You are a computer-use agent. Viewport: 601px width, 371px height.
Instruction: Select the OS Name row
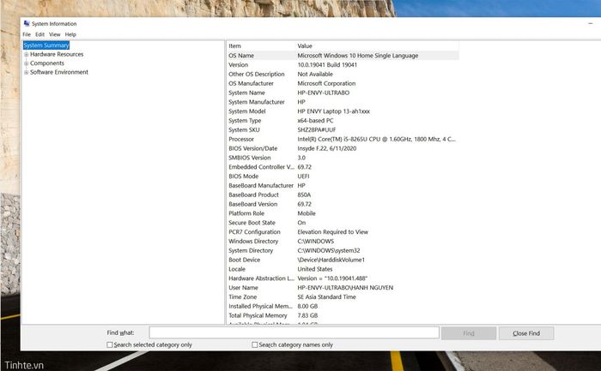point(343,56)
